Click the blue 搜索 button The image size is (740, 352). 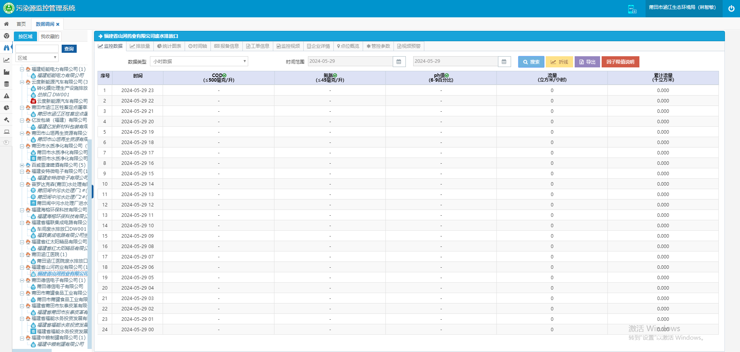(x=531, y=62)
